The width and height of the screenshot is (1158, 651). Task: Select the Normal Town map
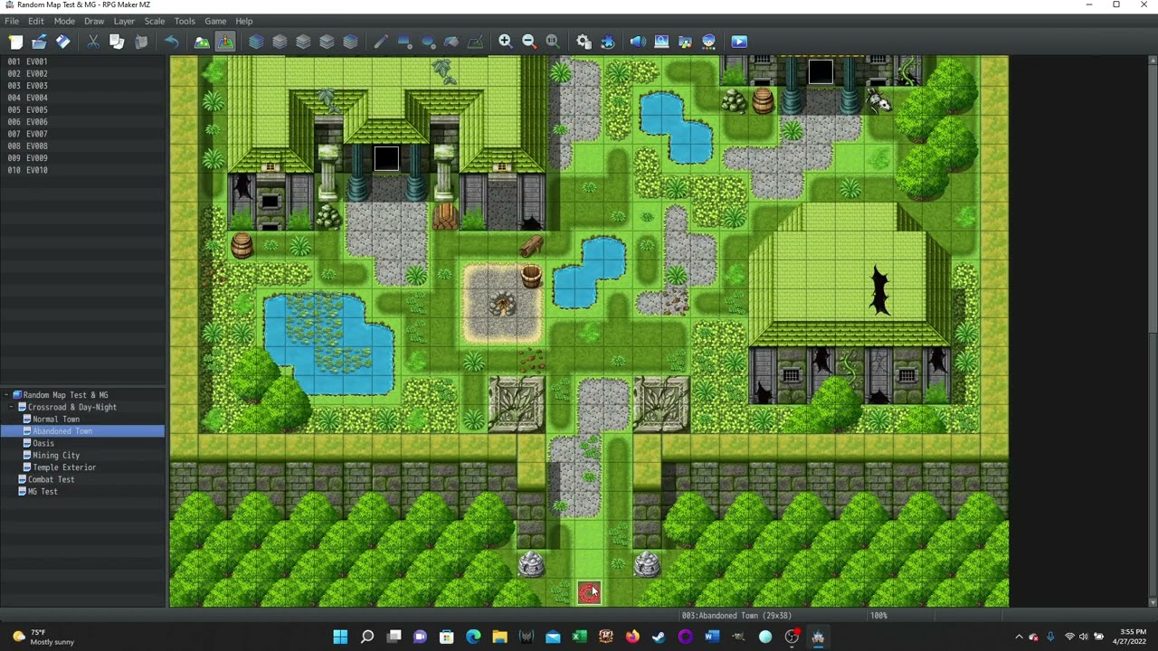pyautogui.click(x=56, y=420)
